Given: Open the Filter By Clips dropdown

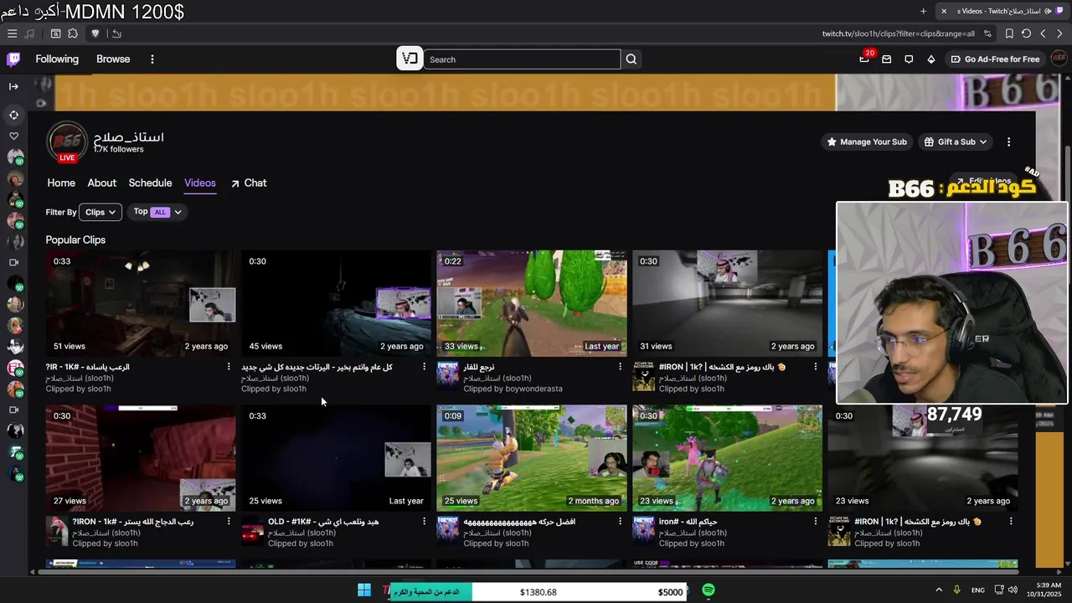Looking at the screenshot, I should (100, 212).
